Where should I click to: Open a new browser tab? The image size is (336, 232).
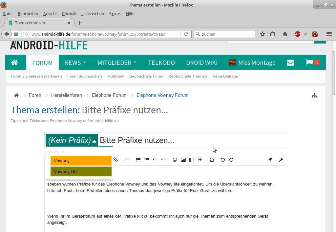click(x=80, y=23)
